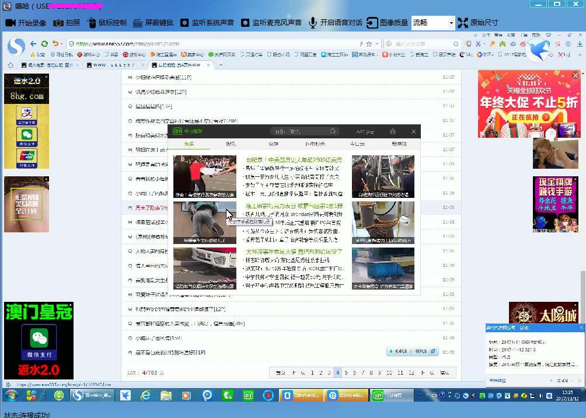
Task: Go to page 12 in pagination
Action: (411, 373)
